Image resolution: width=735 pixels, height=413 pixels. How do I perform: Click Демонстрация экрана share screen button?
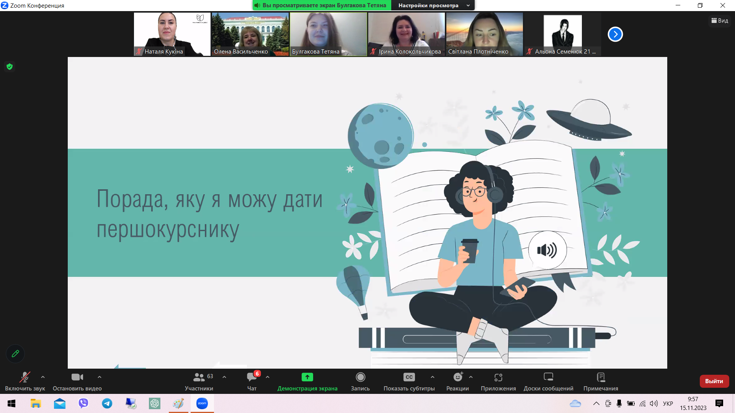tap(307, 377)
